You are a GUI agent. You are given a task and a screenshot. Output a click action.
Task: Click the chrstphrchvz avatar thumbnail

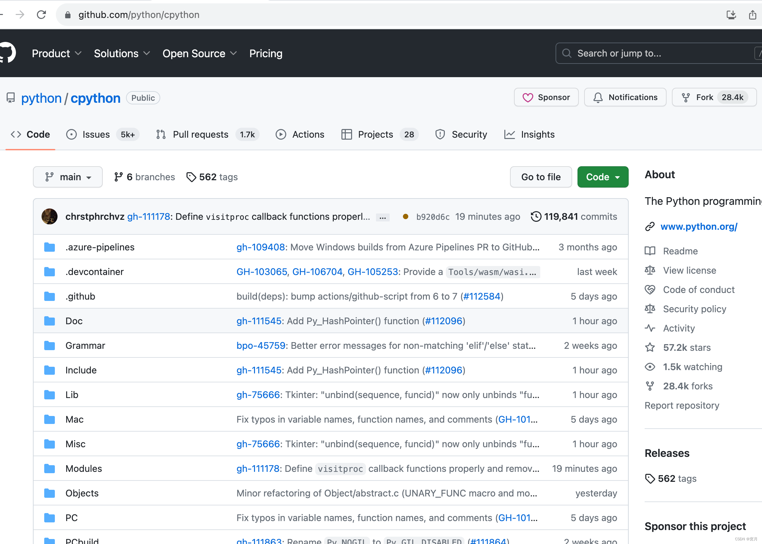coord(50,216)
